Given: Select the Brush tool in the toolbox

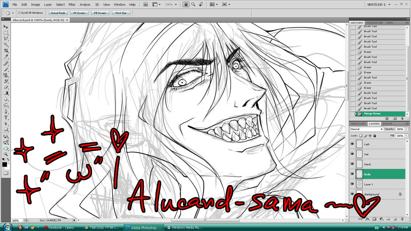Looking at the screenshot, I should coord(6,70).
